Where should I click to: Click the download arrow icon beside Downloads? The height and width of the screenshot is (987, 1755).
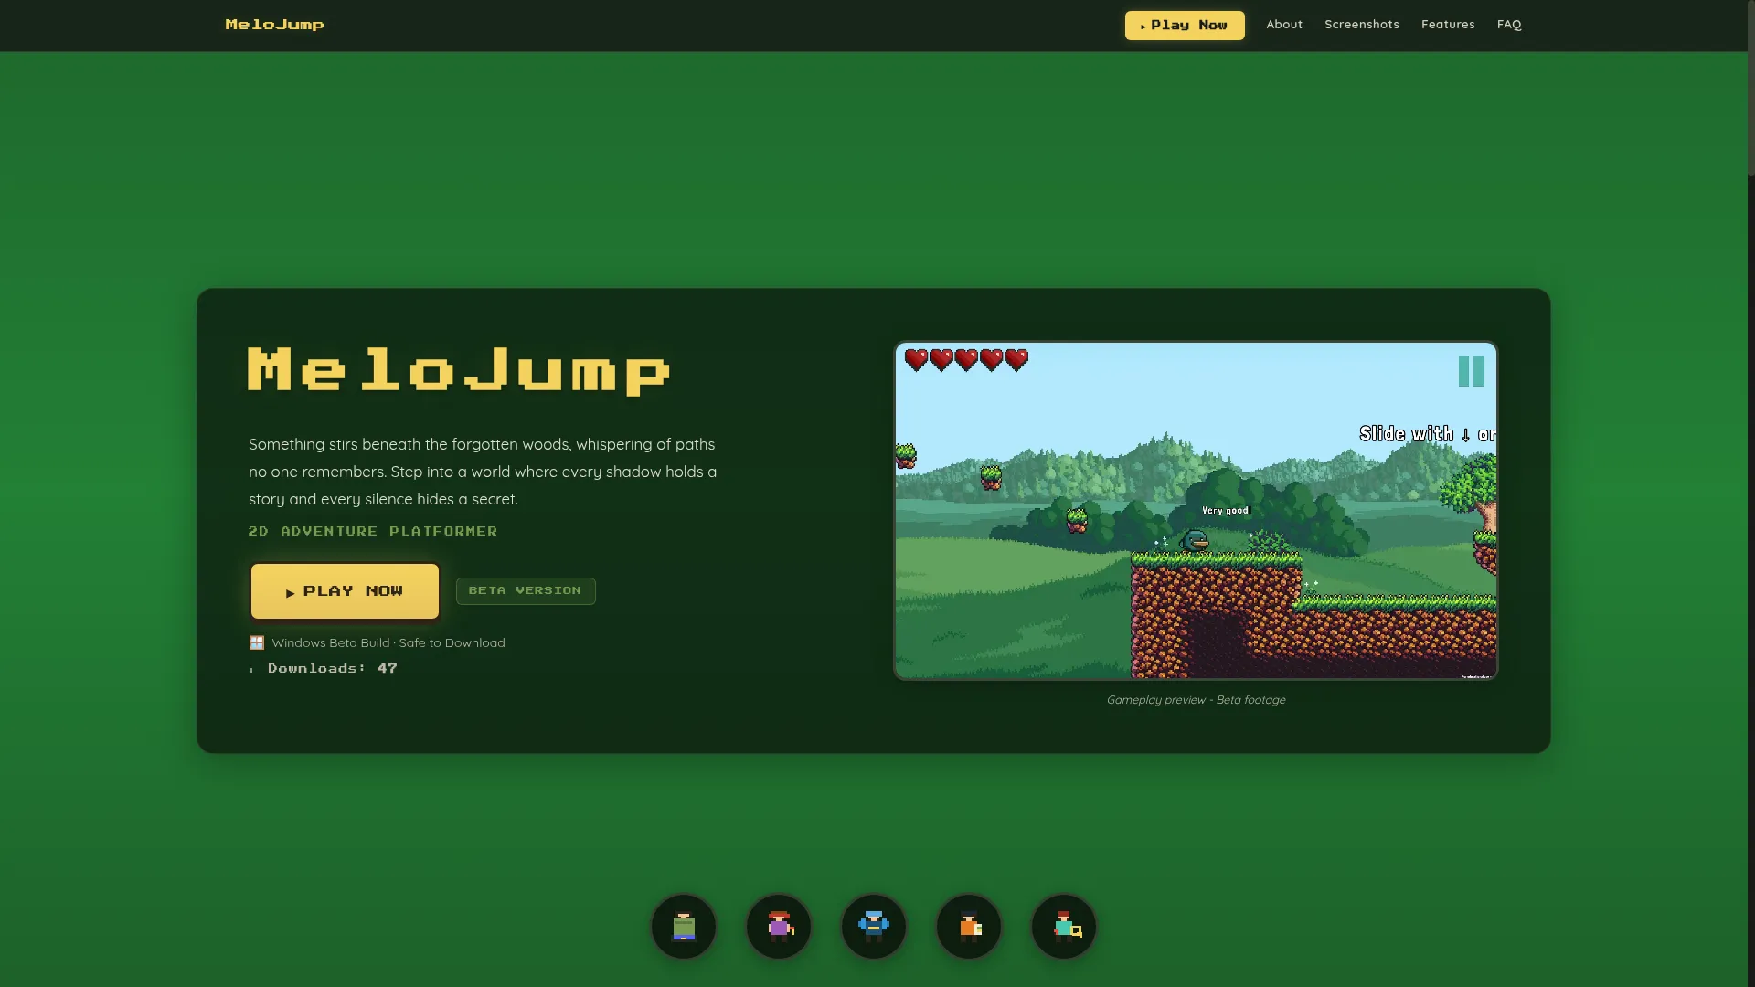[252, 670]
